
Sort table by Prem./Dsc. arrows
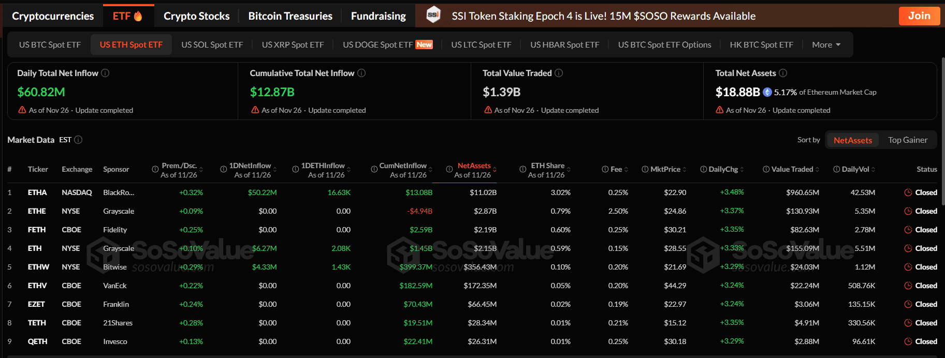click(201, 169)
